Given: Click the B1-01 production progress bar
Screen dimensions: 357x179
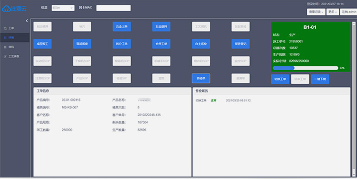Looking at the screenshot, I should coord(305,68).
